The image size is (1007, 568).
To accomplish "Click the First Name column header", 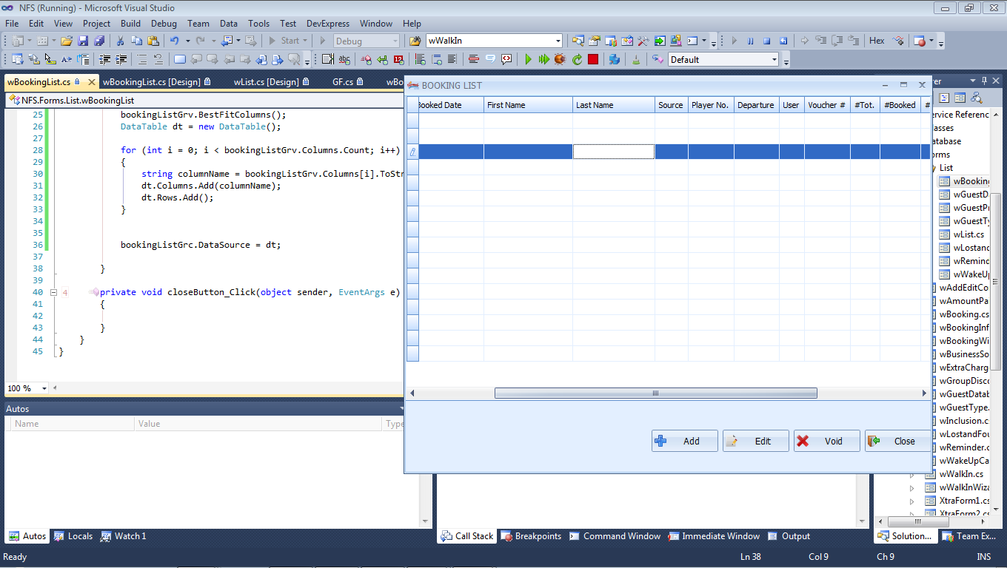I will [x=527, y=105].
